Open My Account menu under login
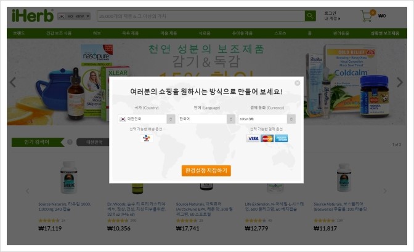This screenshot has width=414, height=252. [x=332, y=18]
